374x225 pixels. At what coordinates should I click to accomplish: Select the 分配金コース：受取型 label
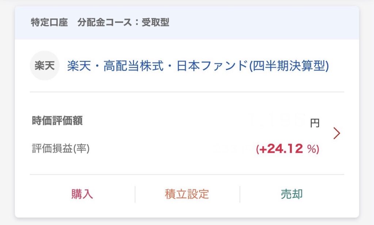123,23
